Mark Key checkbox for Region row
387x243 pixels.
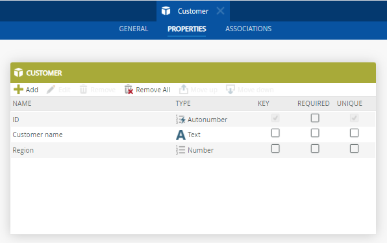(275, 149)
